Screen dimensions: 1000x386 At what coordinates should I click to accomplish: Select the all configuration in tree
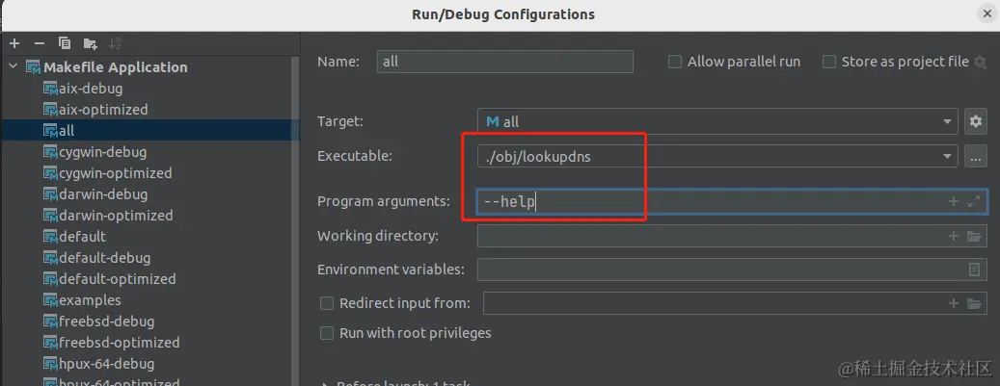[149, 131]
